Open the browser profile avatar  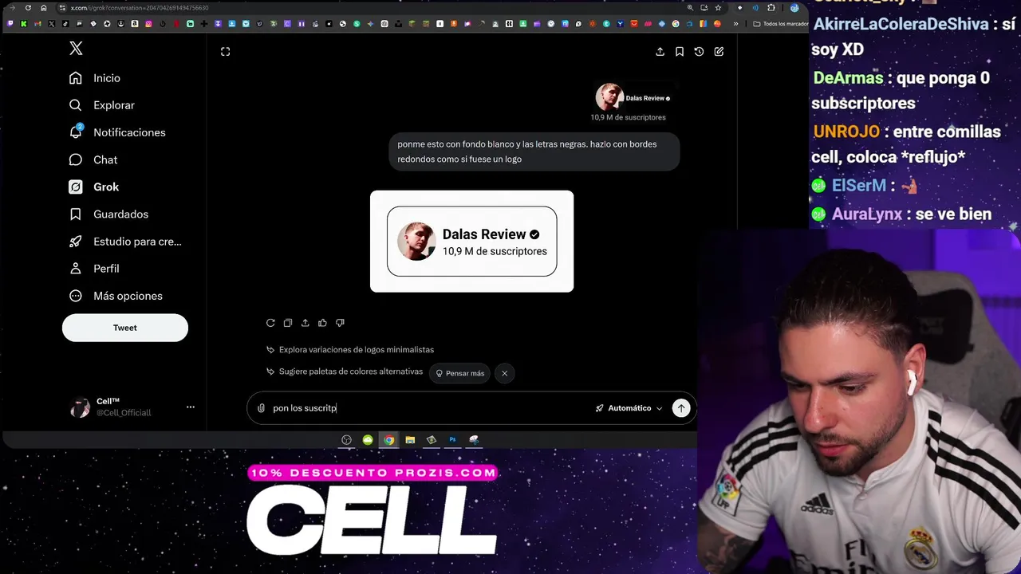click(x=794, y=8)
